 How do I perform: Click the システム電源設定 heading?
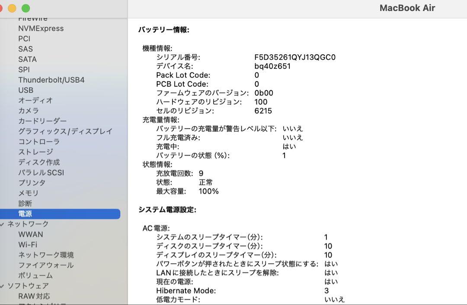click(167, 210)
